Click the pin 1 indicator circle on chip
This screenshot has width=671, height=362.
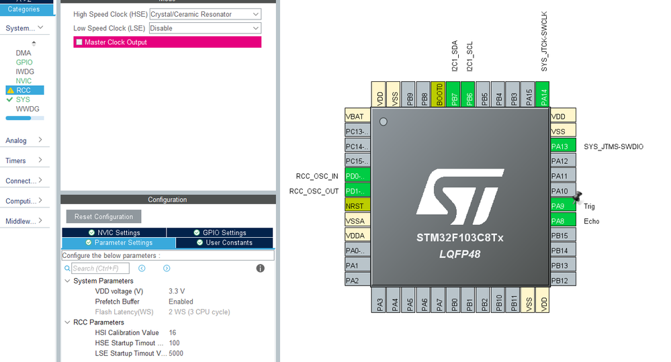(384, 122)
